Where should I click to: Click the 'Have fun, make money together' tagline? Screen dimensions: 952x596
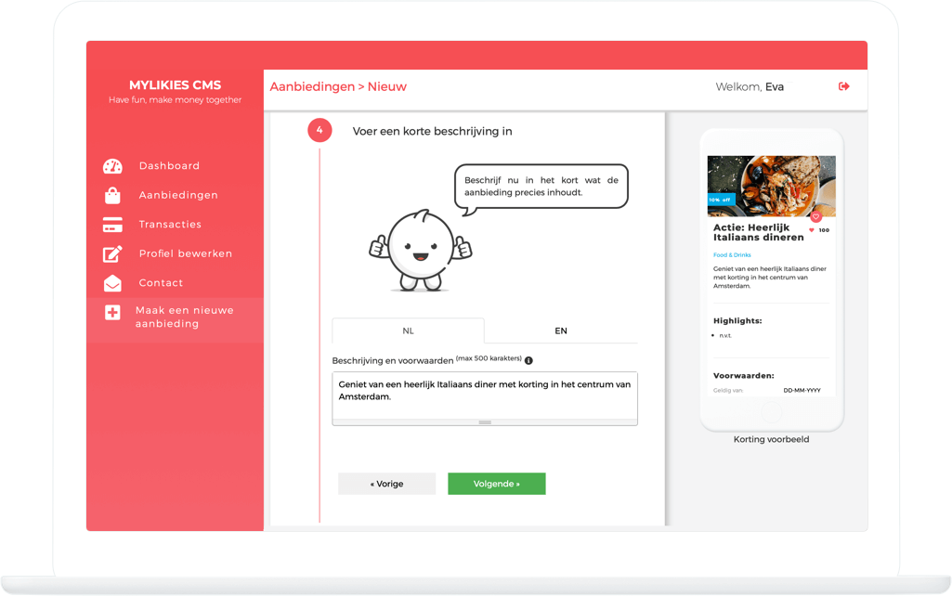point(175,100)
